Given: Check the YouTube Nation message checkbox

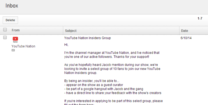Looking at the screenshot, I should pyautogui.click(x=5, y=37).
